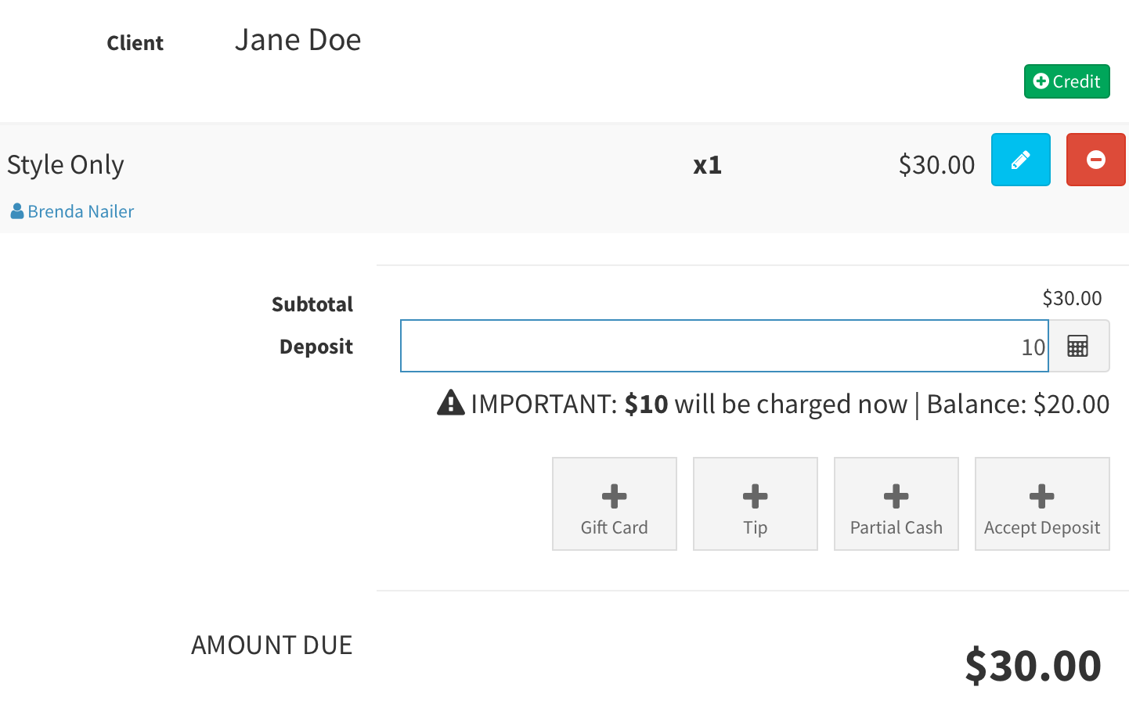Click the Jane Doe client name
1129x701 pixels.
tap(298, 40)
